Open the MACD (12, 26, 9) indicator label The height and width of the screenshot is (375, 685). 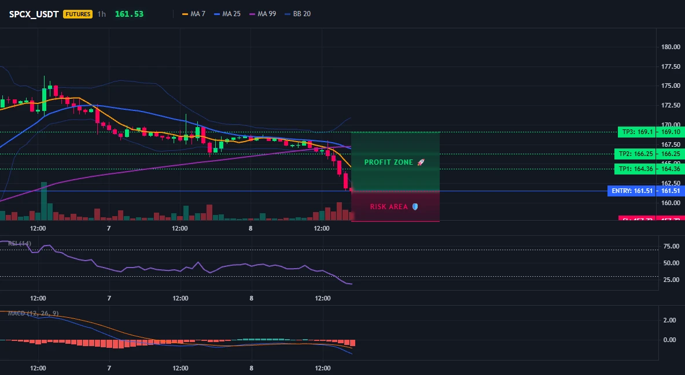[x=33, y=313]
